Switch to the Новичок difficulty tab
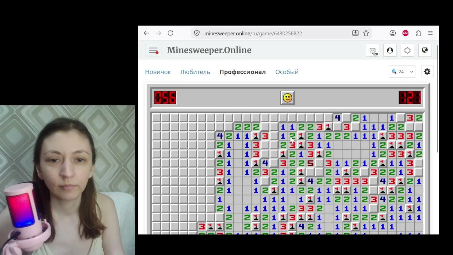This screenshot has height=255, width=453. [x=158, y=72]
